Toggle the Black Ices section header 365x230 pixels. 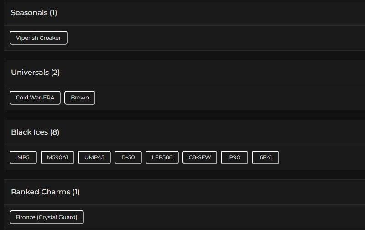[x=29, y=132]
